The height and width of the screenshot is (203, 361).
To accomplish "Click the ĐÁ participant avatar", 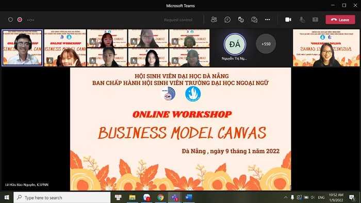I will [235, 44].
